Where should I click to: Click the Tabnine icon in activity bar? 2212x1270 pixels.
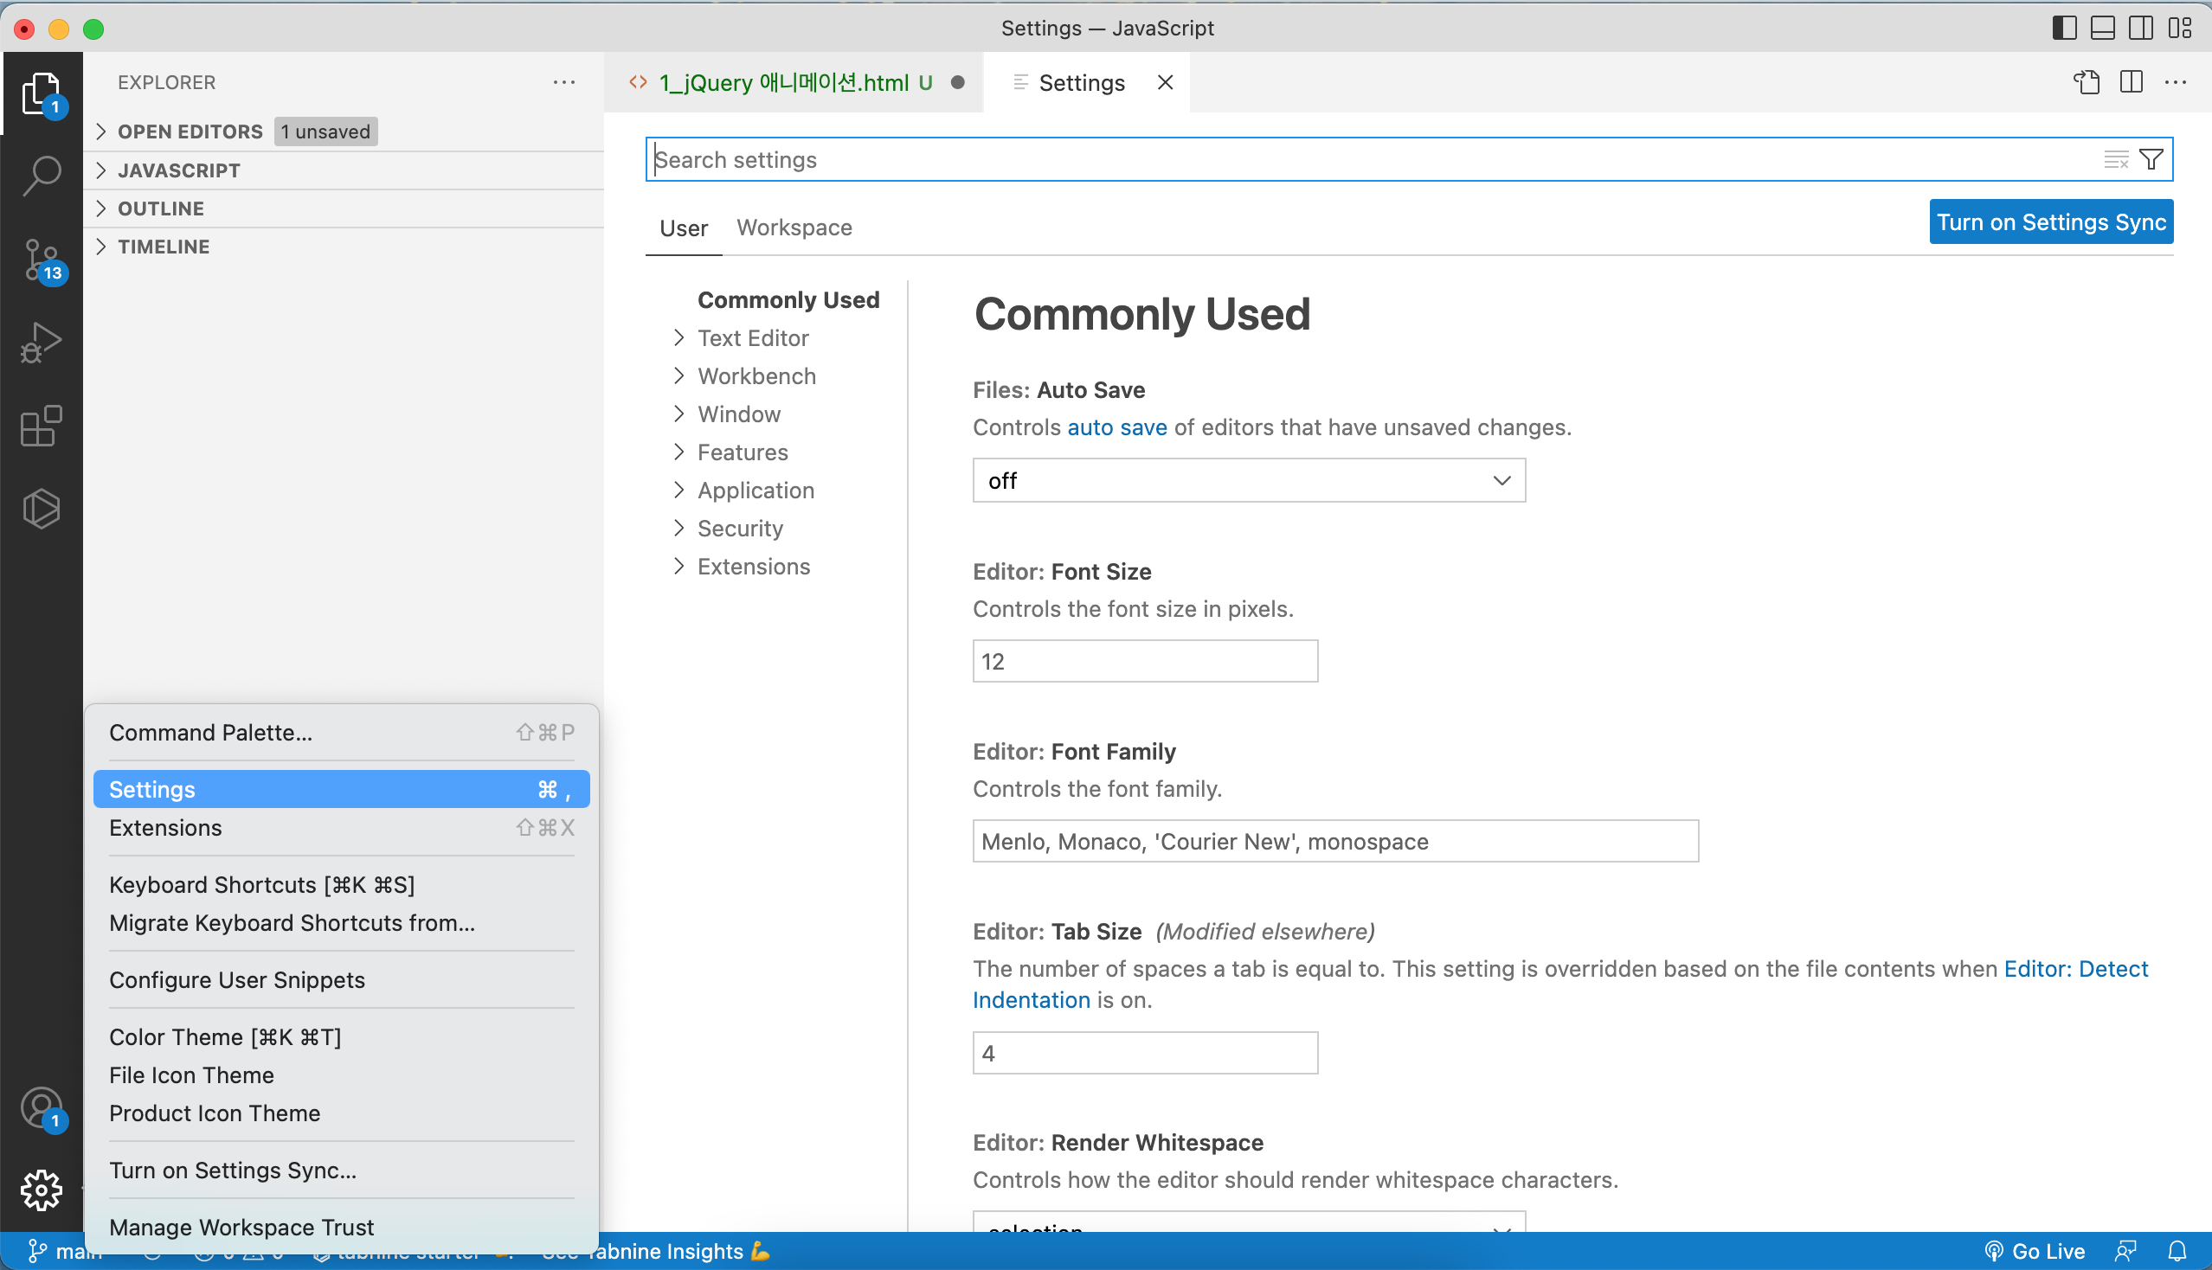[41, 509]
